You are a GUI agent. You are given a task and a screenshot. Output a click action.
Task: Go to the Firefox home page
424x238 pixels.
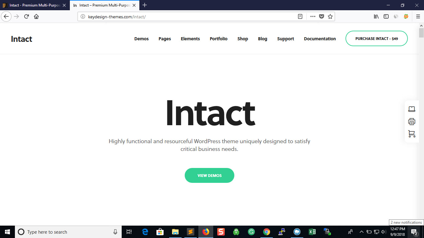click(36, 17)
